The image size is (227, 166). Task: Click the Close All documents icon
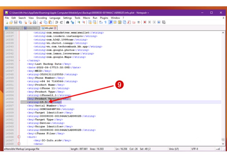click(x=30, y=22)
